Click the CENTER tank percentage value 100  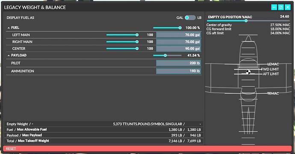pyautogui.click(x=150, y=49)
